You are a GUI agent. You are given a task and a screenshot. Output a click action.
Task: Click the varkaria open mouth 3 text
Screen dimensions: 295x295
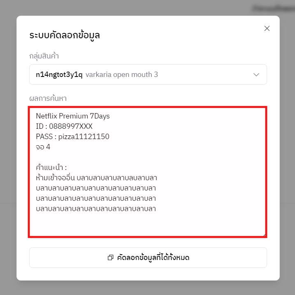point(122,75)
